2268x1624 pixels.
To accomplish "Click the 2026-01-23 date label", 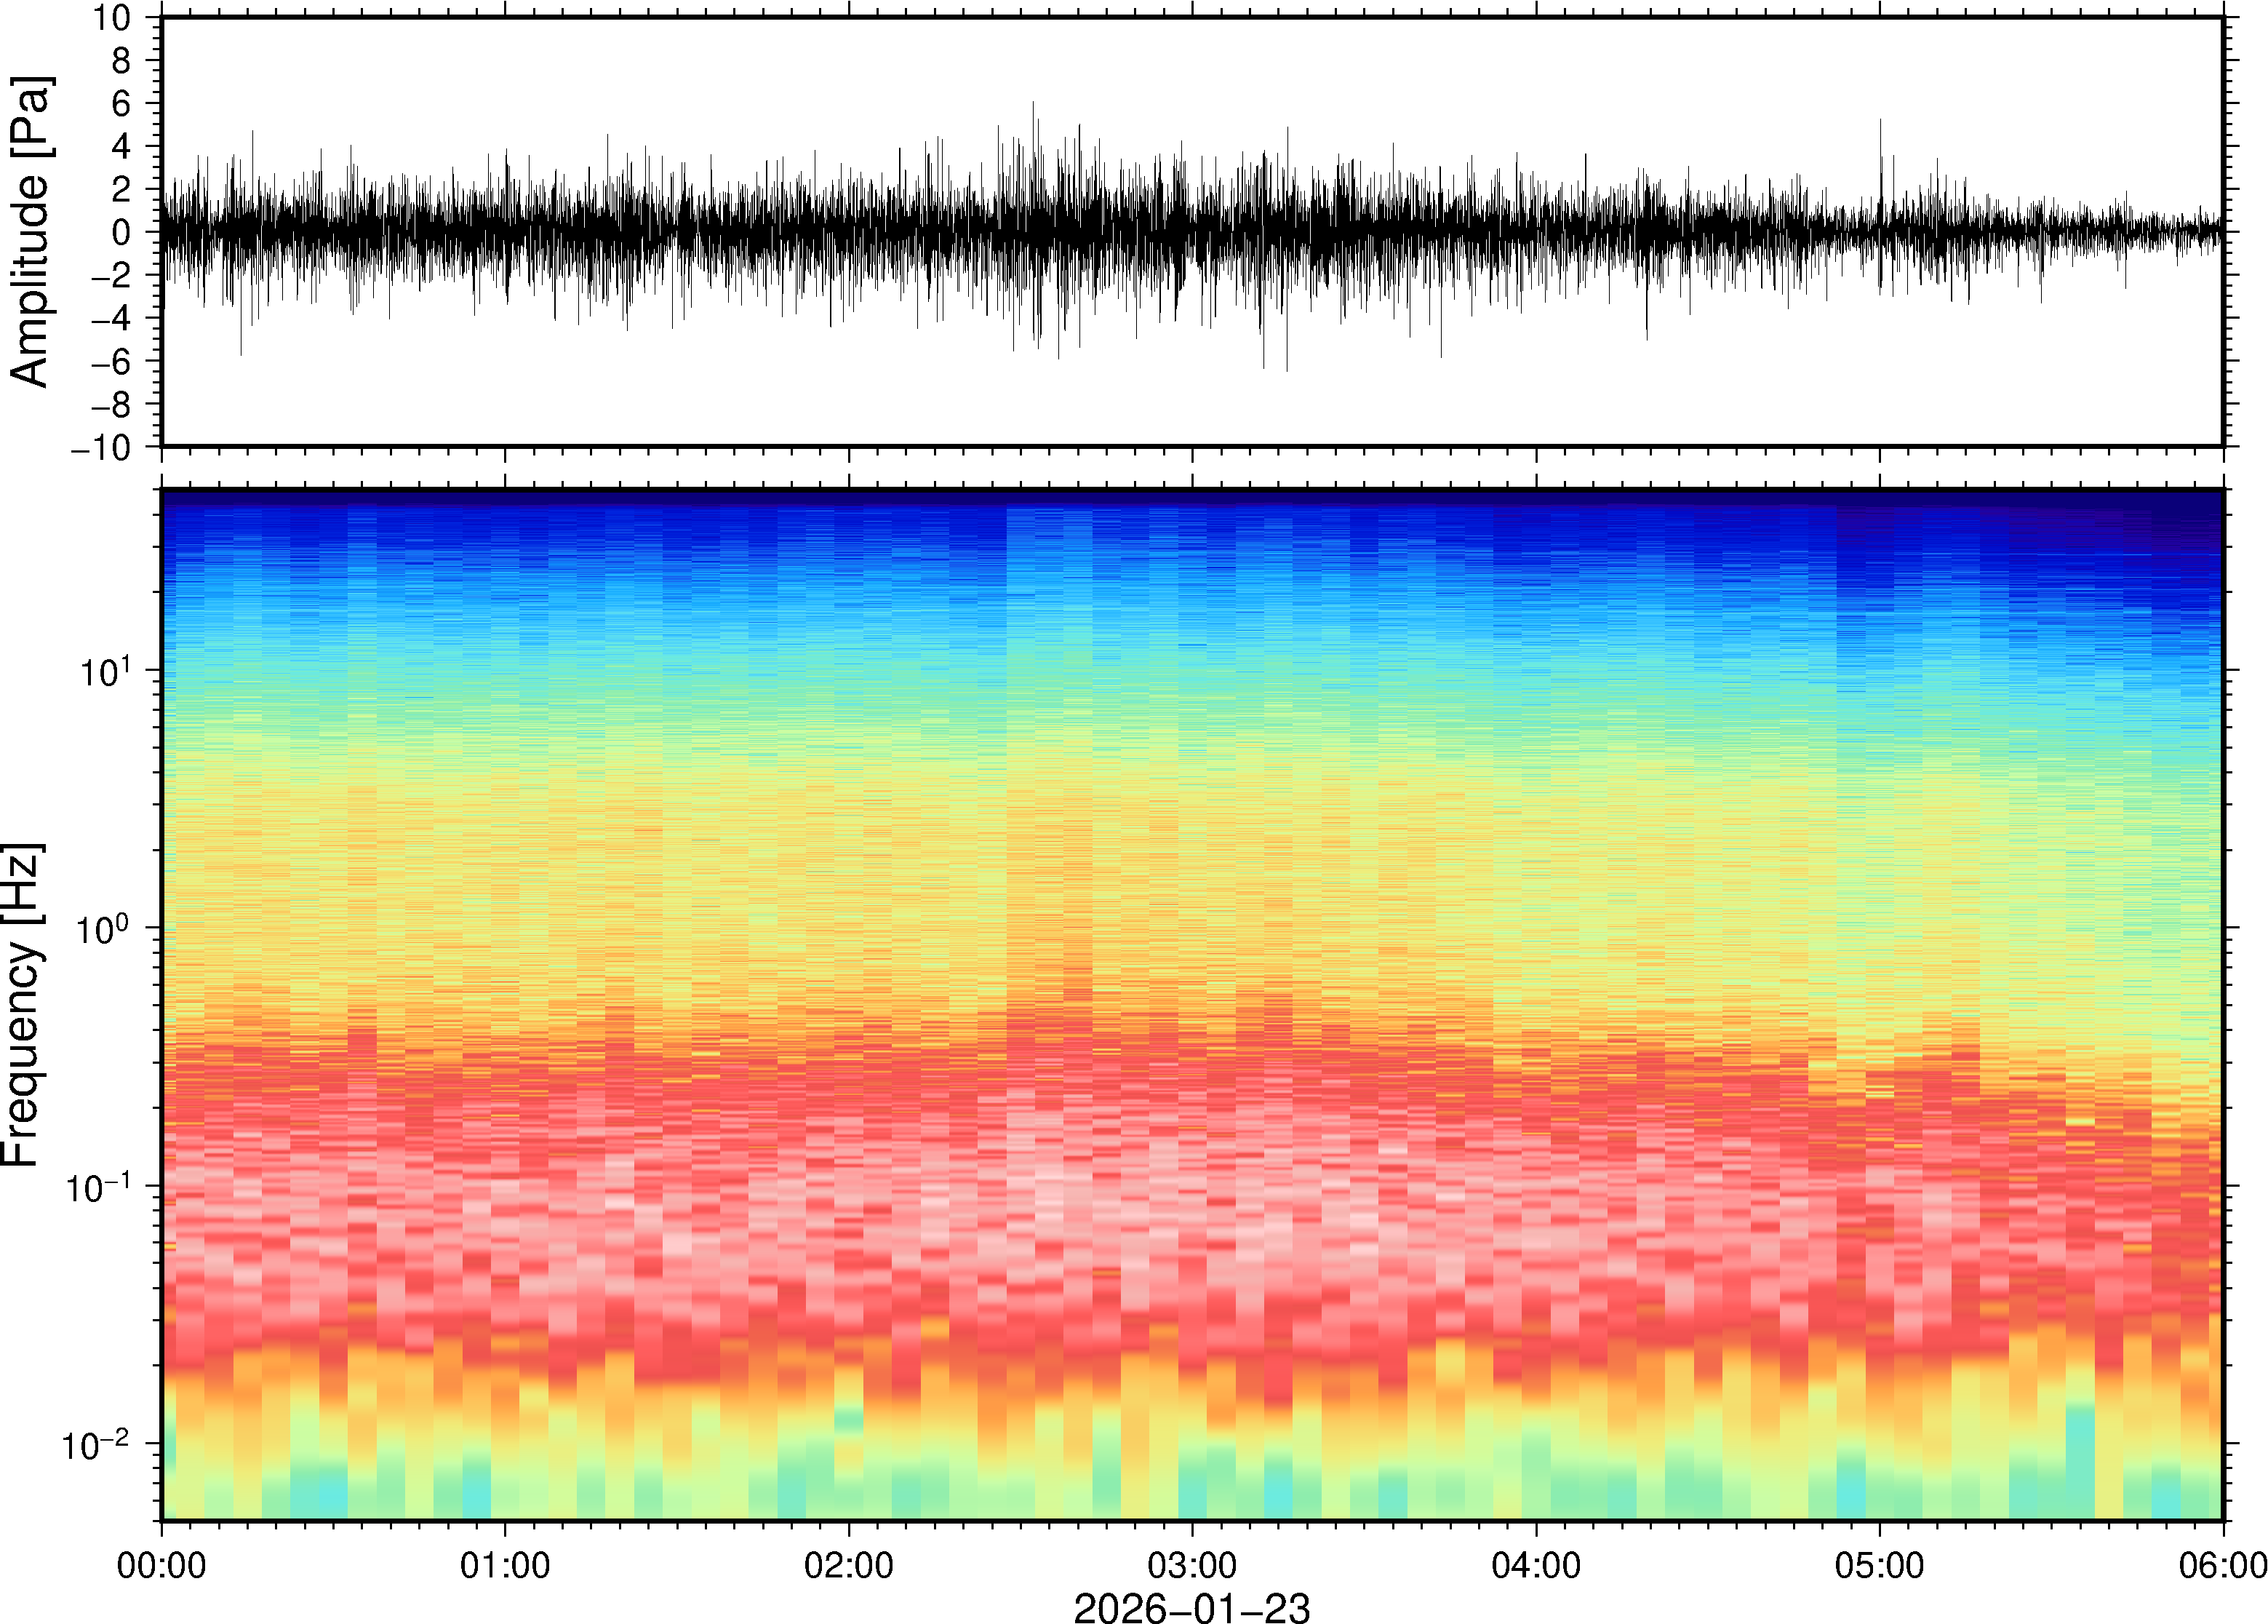I will (x=1191, y=1607).
